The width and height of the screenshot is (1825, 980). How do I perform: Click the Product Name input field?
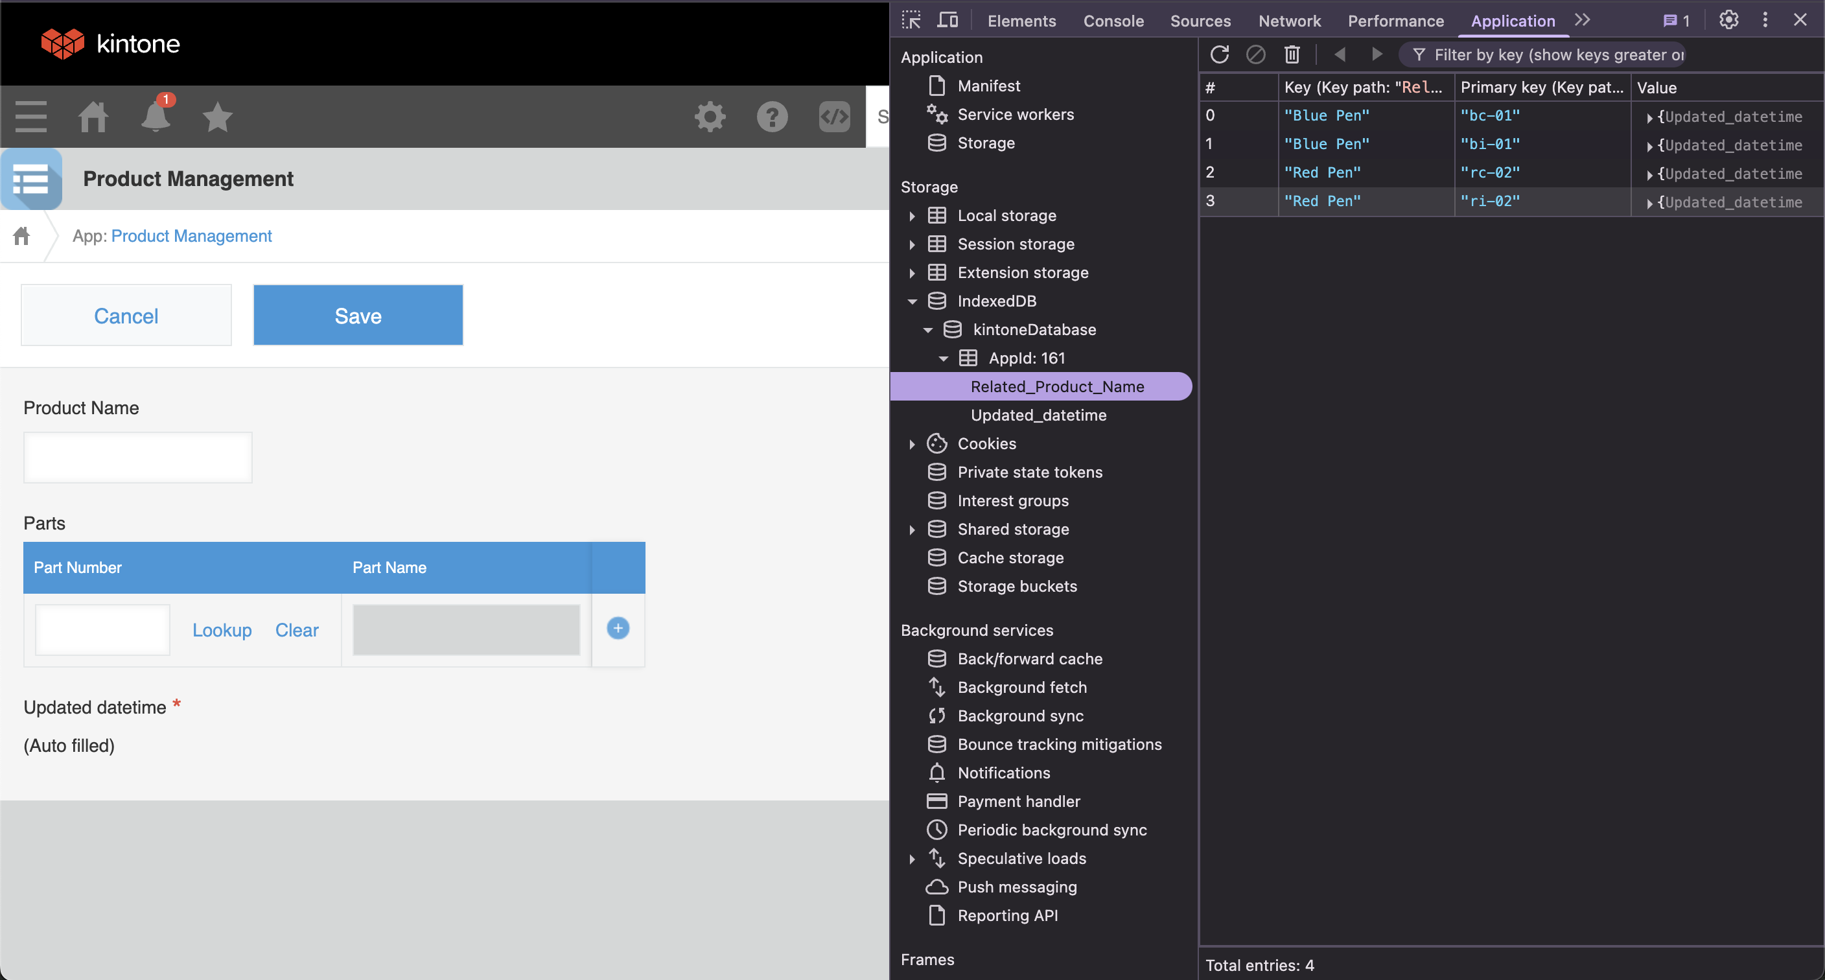(137, 457)
